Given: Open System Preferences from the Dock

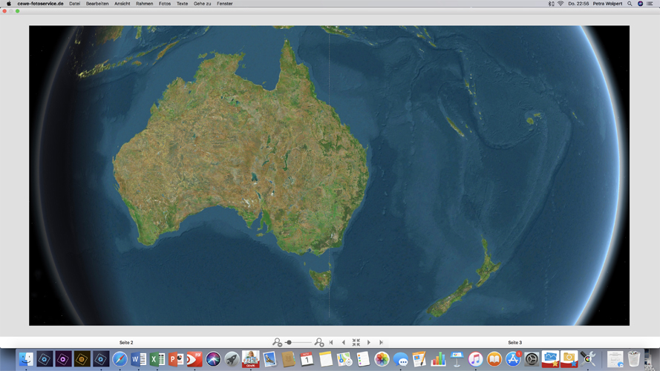Looking at the screenshot, I should pyautogui.click(x=532, y=359).
